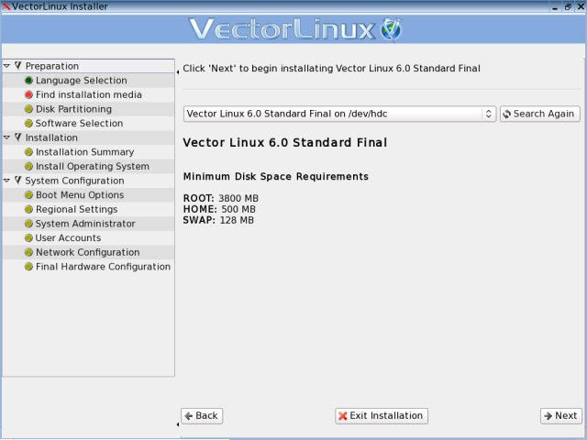Select Regional Settings step

pos(76,209)
